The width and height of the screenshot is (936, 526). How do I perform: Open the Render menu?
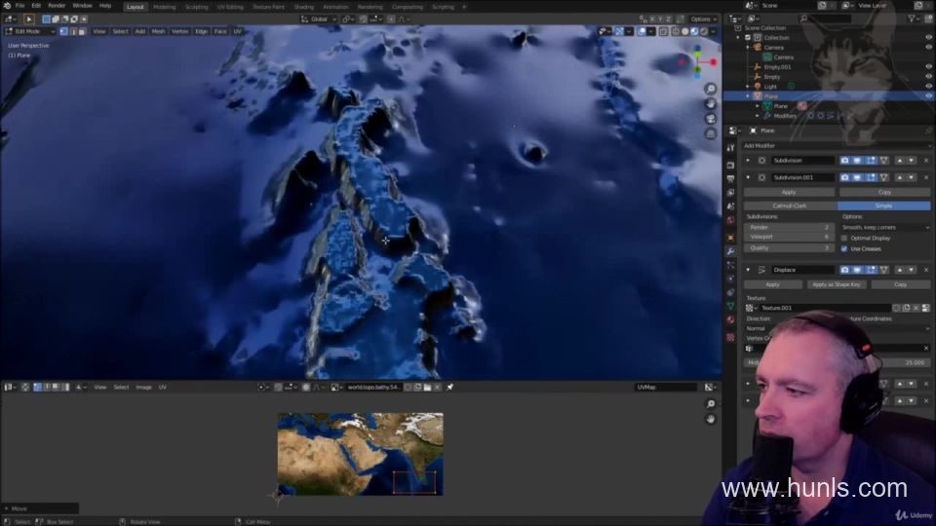57,6
